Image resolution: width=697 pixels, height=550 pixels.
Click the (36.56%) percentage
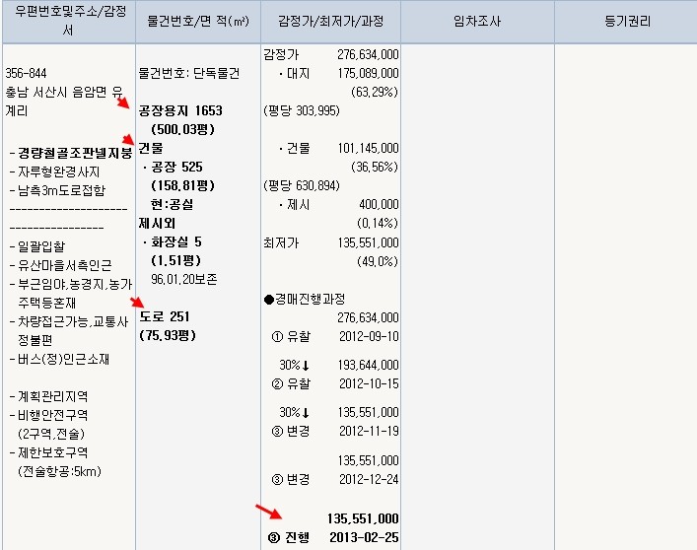375,167
